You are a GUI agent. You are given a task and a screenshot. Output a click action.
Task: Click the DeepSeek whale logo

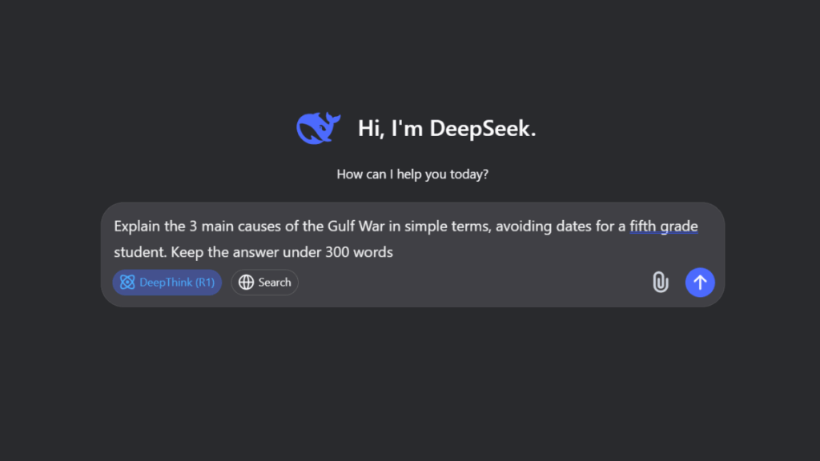click(318, 128)
